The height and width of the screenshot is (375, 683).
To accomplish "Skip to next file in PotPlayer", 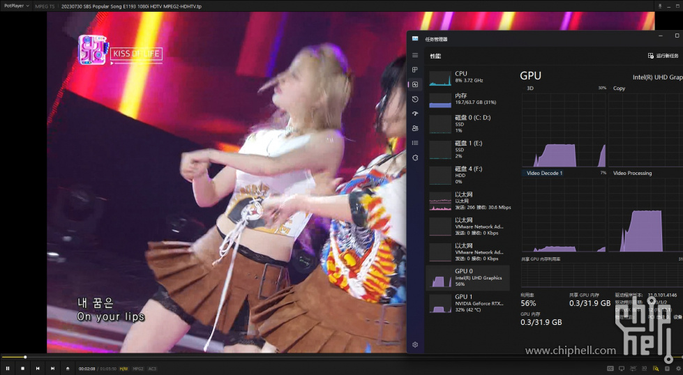I will click(52, 369).
